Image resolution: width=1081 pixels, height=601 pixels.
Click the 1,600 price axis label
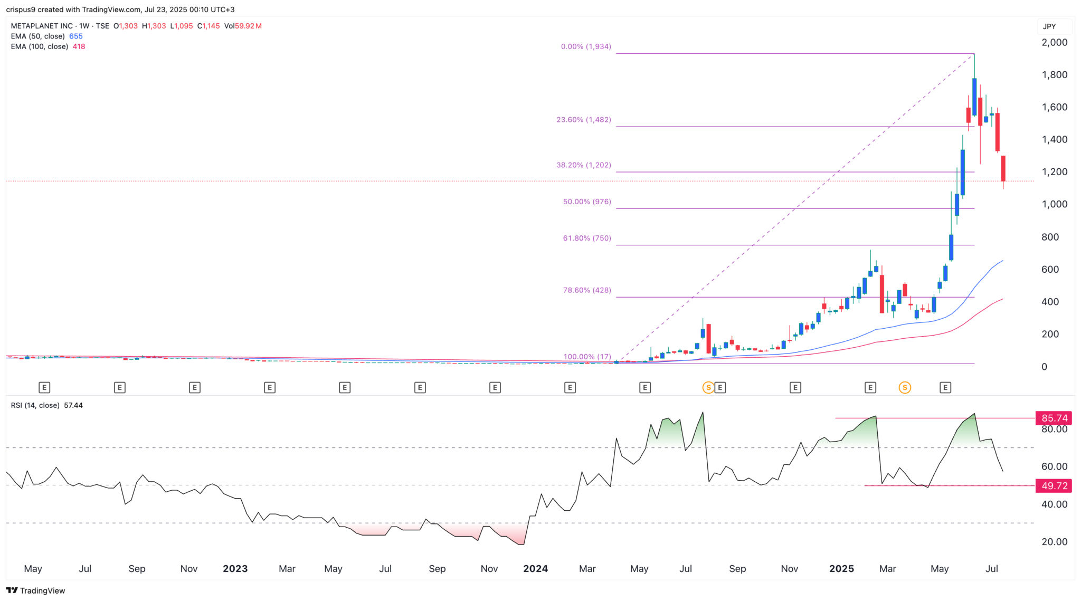point(1054,107)
